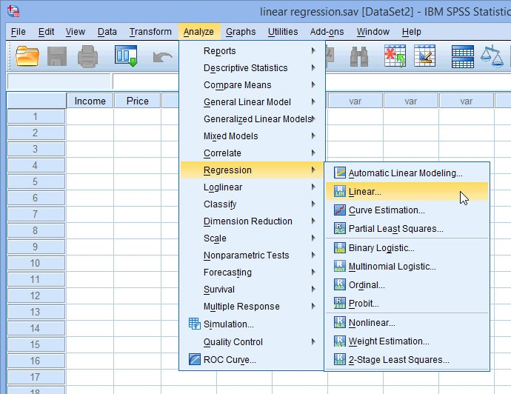Image resolution: width=511 pixels, height=394 pixels.
Task: Click ROC Curve... in Analyze menu
Action: coord(230,360)
